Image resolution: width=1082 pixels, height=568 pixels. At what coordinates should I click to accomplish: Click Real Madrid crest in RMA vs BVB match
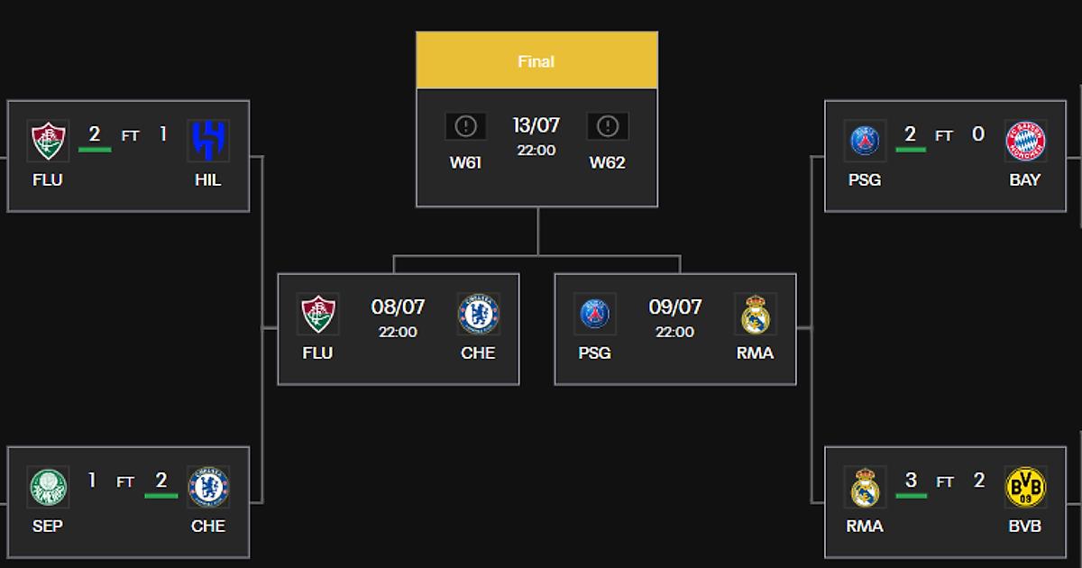click(x=865, y=487)
